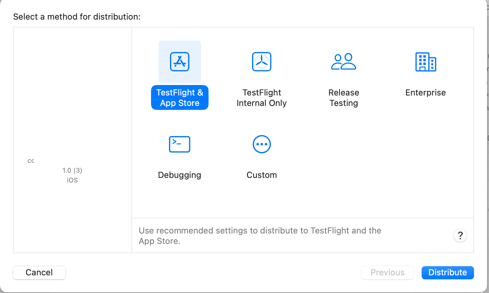The width and height of the screenshot is (489, 293).
Task: Click the TestFlight & App Store blue label
Action: [x=179, y=97]
